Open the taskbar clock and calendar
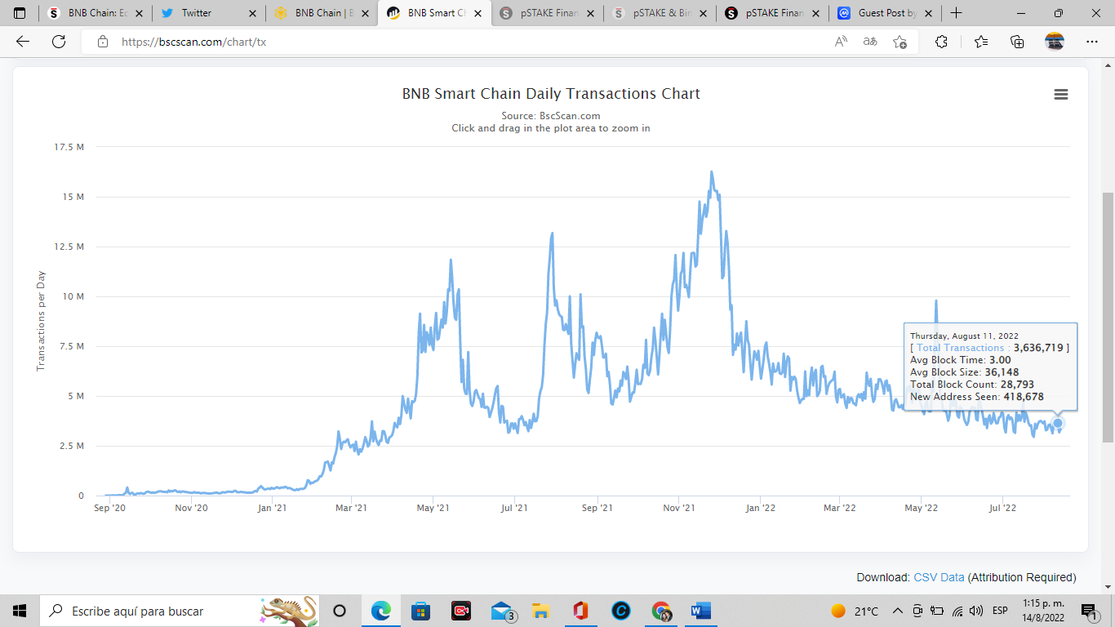The image size is (1115, 627). click(x=1043, y=611)
